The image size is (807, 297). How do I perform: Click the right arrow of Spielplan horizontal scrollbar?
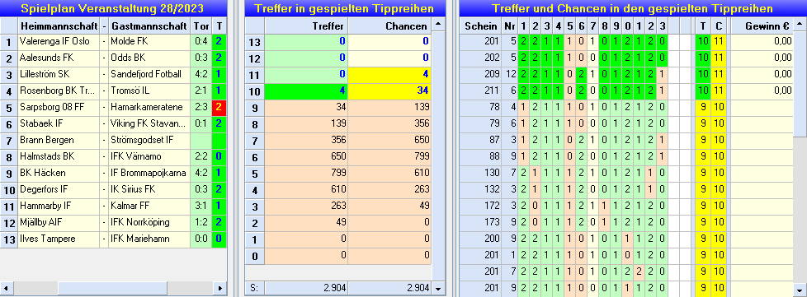pyautogui.click(x=219, y=288)
